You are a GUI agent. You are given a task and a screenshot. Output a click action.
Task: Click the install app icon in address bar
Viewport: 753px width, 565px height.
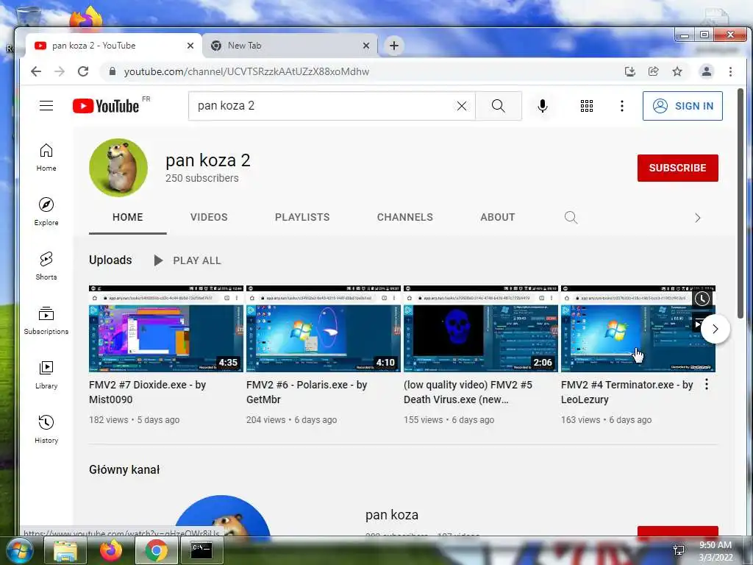tap(630, 71)
